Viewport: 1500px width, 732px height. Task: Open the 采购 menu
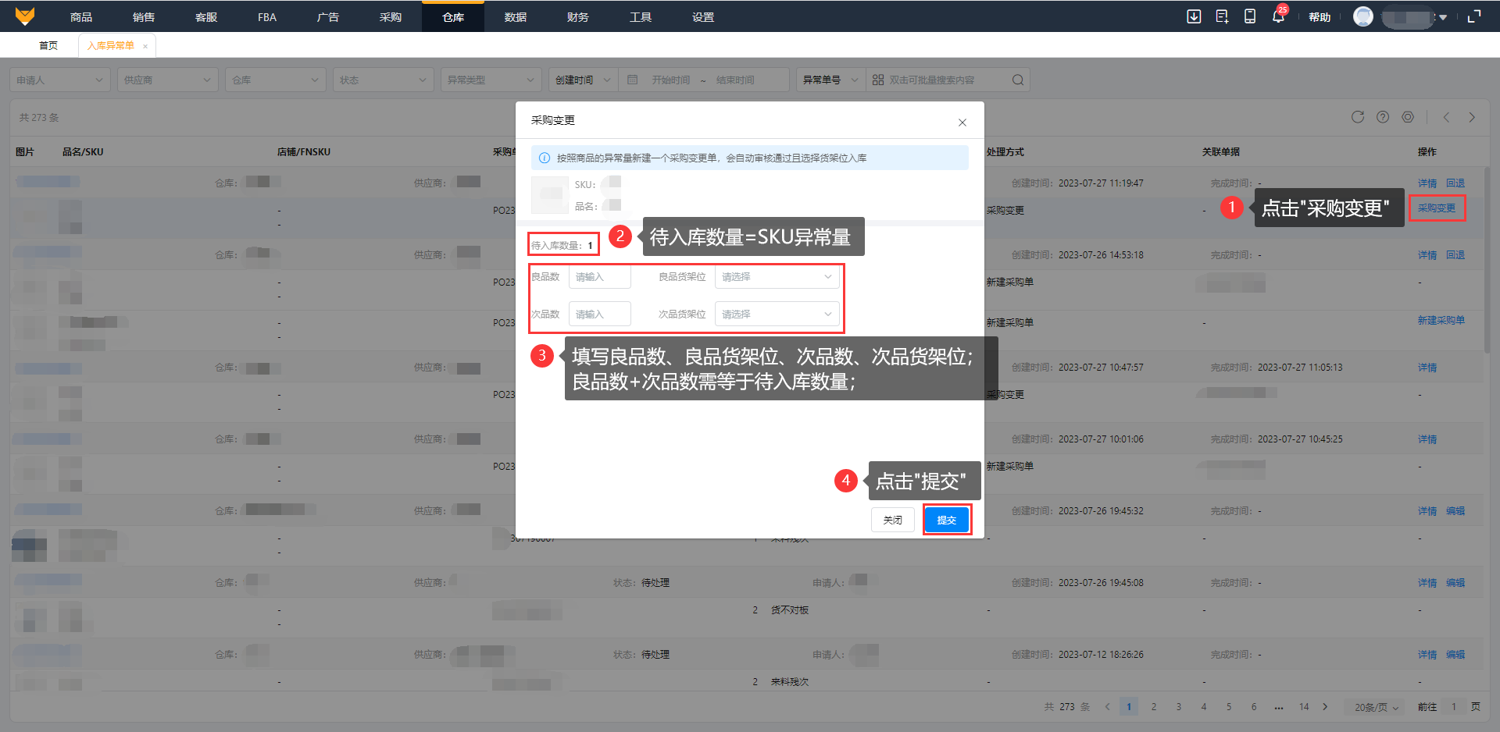pos(391,16)
